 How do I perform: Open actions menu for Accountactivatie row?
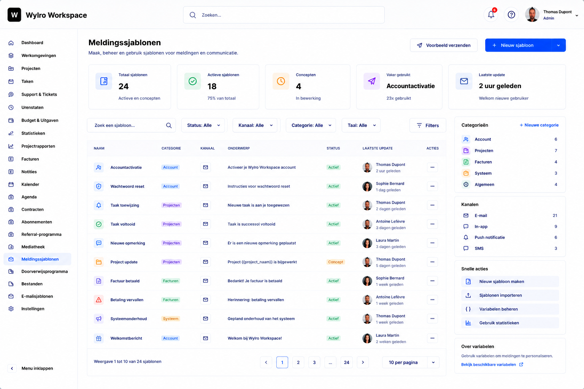[x=432, y=167]
